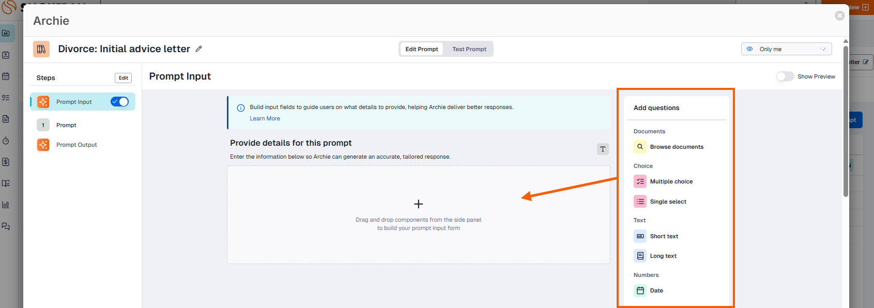Add a Long text field

tap(663, 256)
